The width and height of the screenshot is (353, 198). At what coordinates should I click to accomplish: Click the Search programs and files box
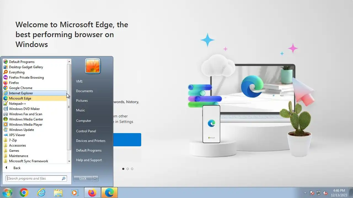[36, 178]
